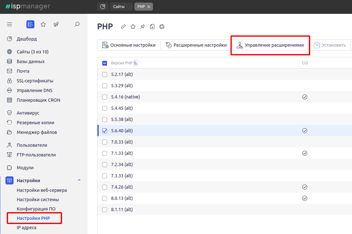Image resolution: width=352 pixels, height=234 pixels.
Task: Open Настройки системы
Action: [38, 200]
